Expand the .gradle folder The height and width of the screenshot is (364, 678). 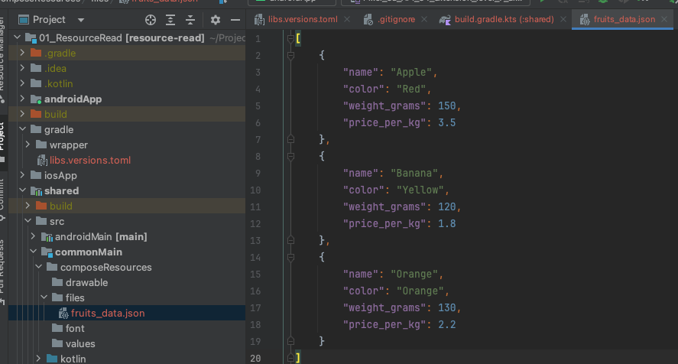[22, 53]
